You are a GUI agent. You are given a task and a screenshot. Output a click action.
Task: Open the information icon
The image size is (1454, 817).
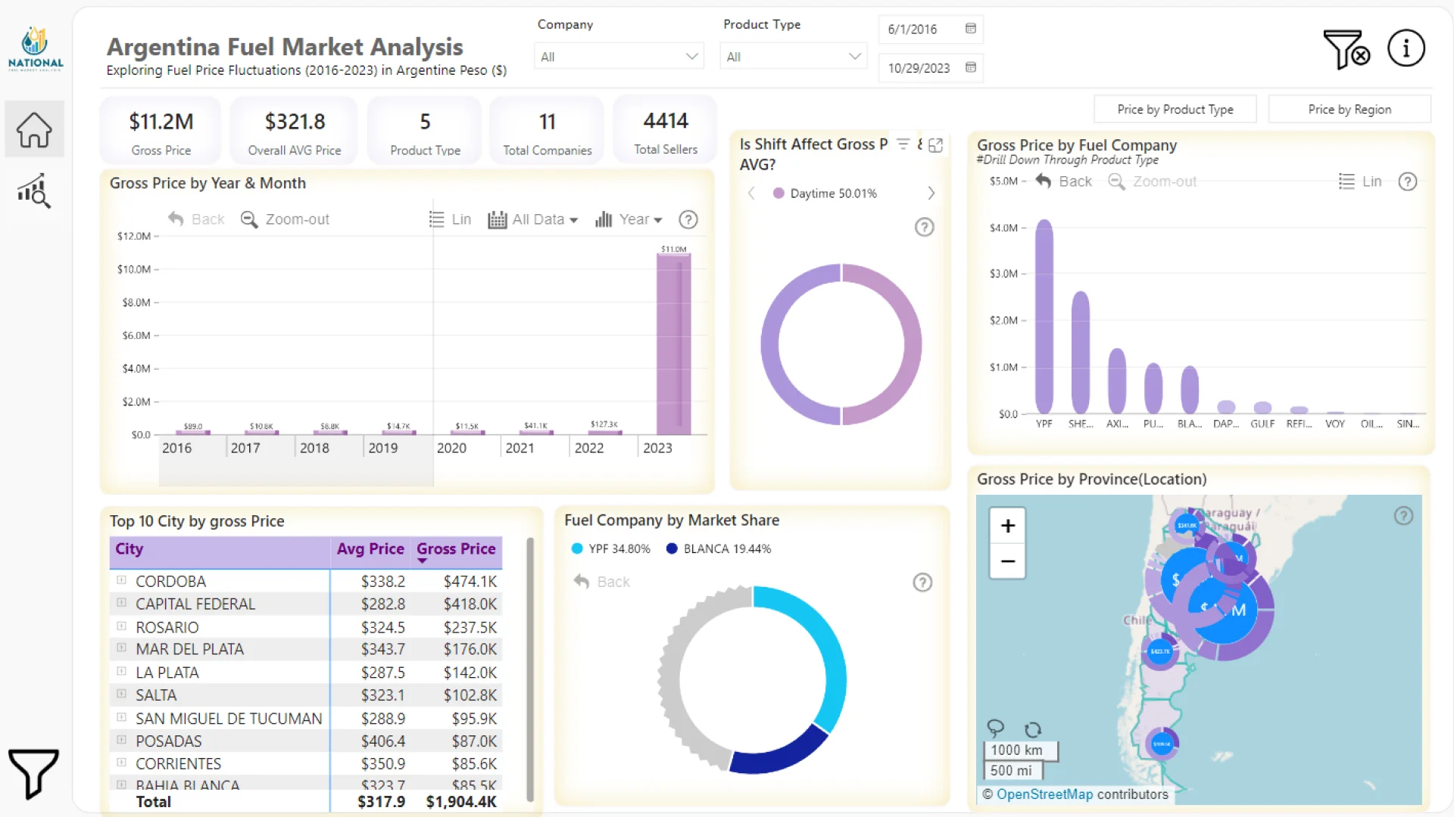[x=1406, y=48]
